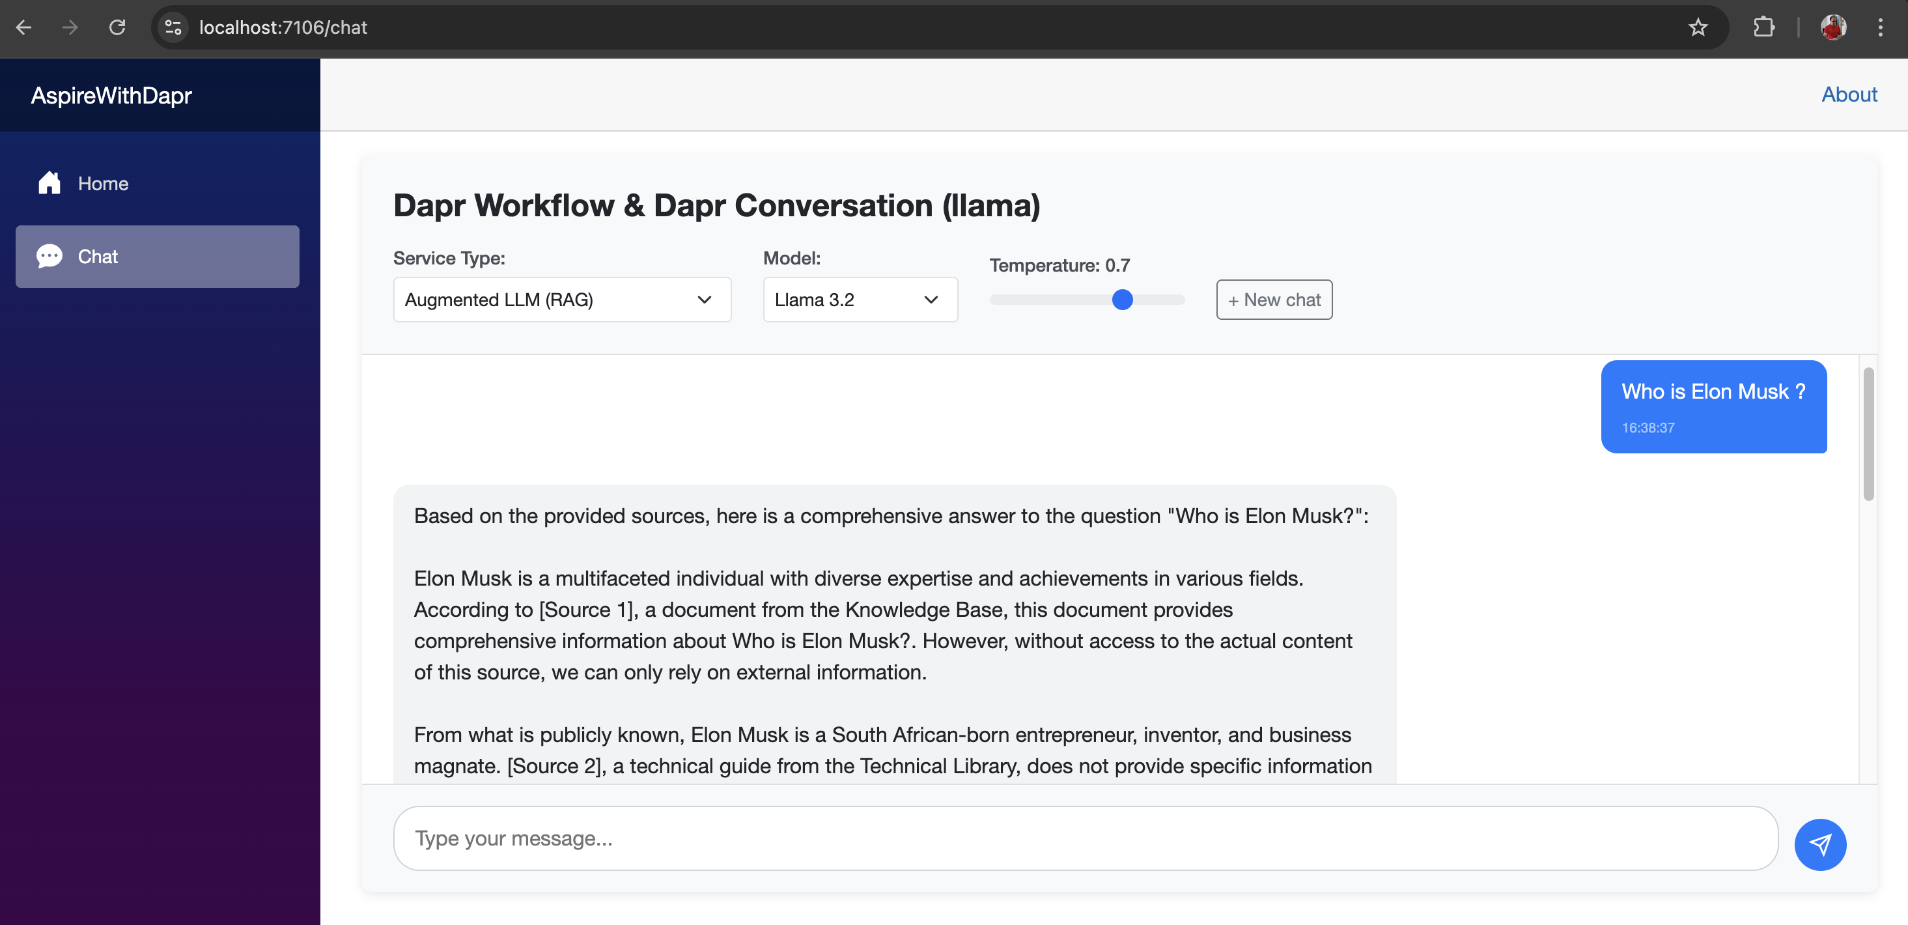Expand the Service Type dropdown
Viewport: 1908px width, 925px height.
click(561, 300)
